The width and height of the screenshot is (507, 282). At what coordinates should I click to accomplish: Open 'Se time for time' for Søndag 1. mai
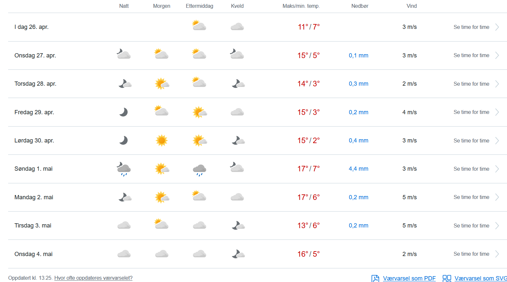tap(471, 169)
